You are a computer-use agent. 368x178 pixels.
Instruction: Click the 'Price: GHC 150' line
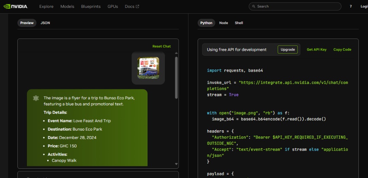click(x=62, y=146)
